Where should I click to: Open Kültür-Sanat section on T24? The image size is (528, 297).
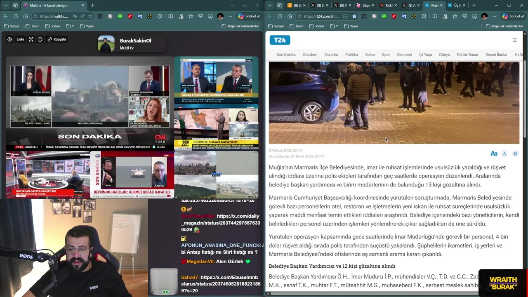click(x=467, y=54)
